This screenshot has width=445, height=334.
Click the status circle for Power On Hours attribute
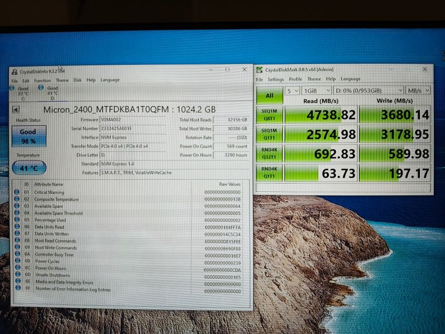pyautogui.click(x=18, y=267)
